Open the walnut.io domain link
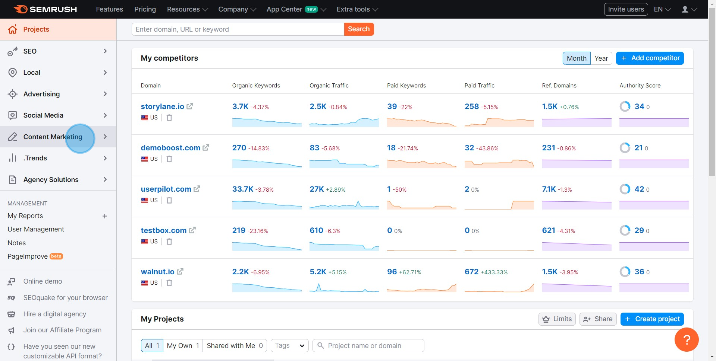Image resolution: width=716 pixels, height=361 pixels. (x=158, y=272)
